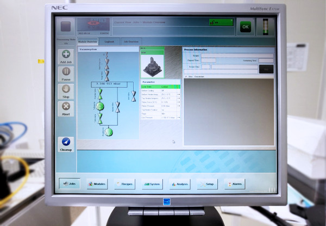The width and height of the screenshot is (326, 226).
Task: Switch to the Logbook tab
Action: coord(109,41)
